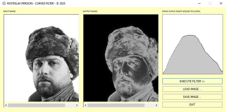Image resolution: width=226 pixels, height=112 pixels.
Task: Close the Curves Filter window
Action: pyautogui.click(x=221, y=3)
